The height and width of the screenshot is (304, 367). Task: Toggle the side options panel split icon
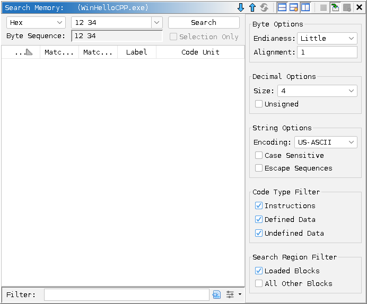(x=305, y=7)
